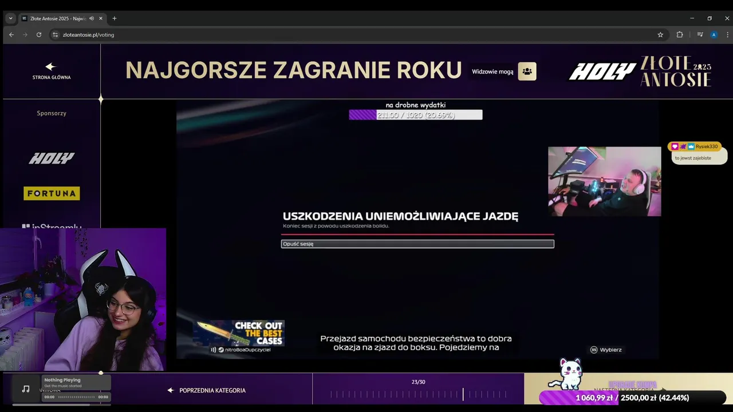Click the Złote Antosie 2025 header logo
This screenshot has height=412, width=733.
coord(676,72)
